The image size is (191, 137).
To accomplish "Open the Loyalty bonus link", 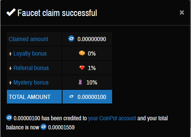I will click(30, 54).
